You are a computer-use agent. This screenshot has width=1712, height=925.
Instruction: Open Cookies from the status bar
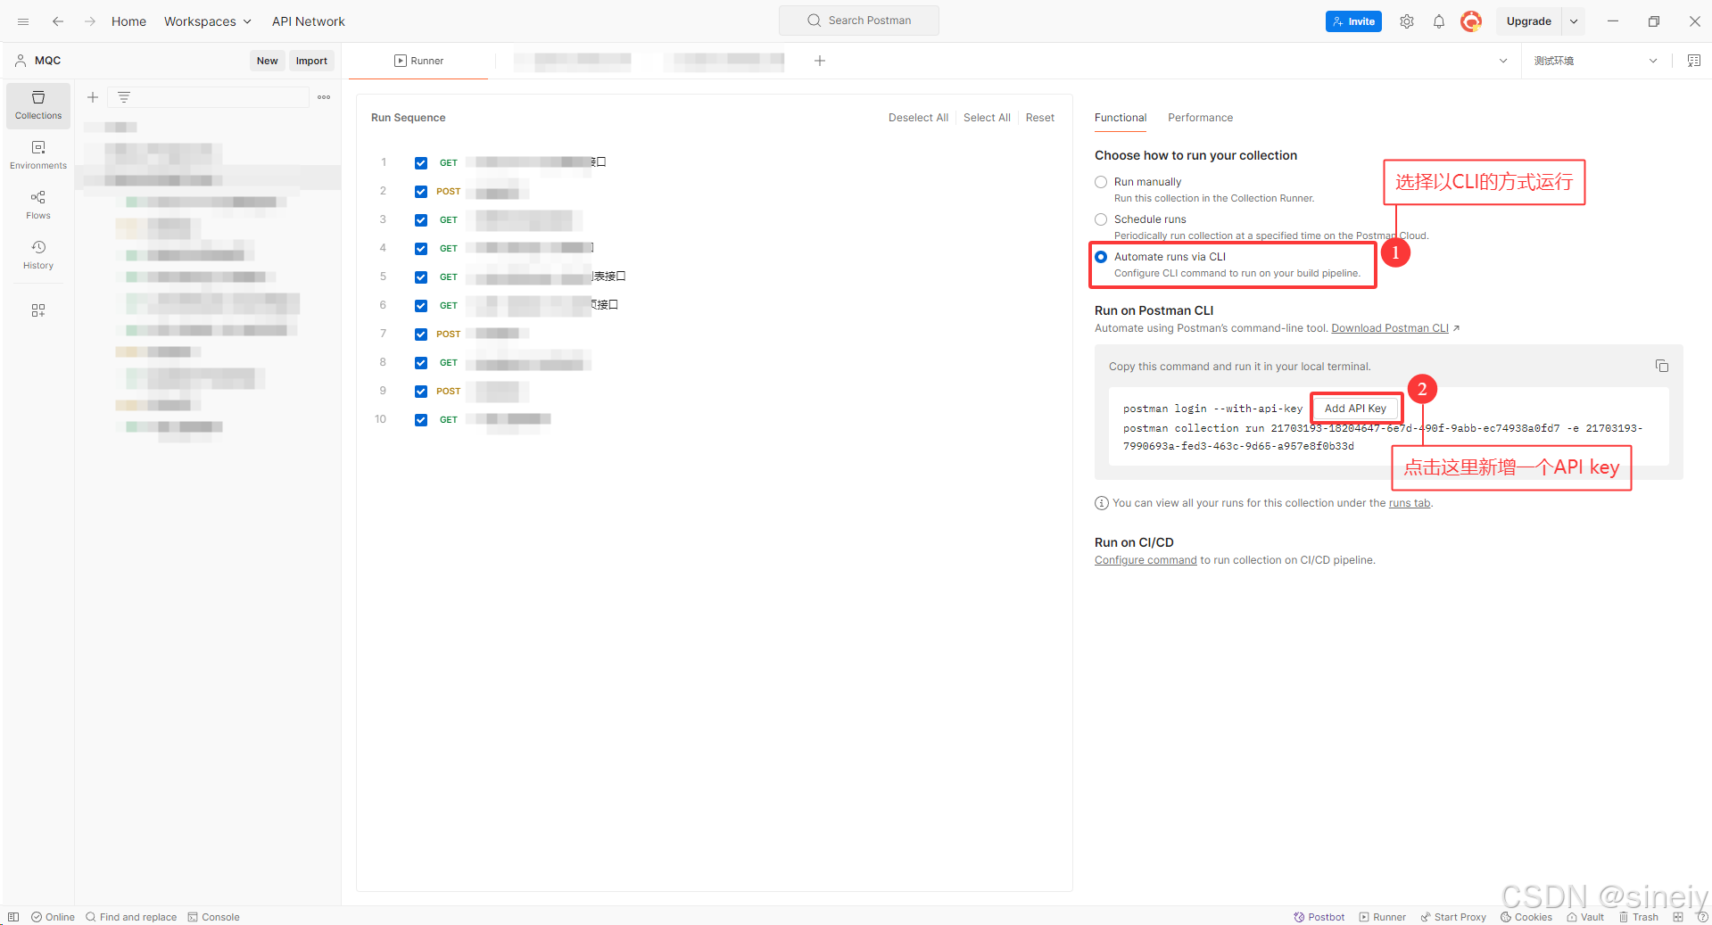[x=1526, y=917]
